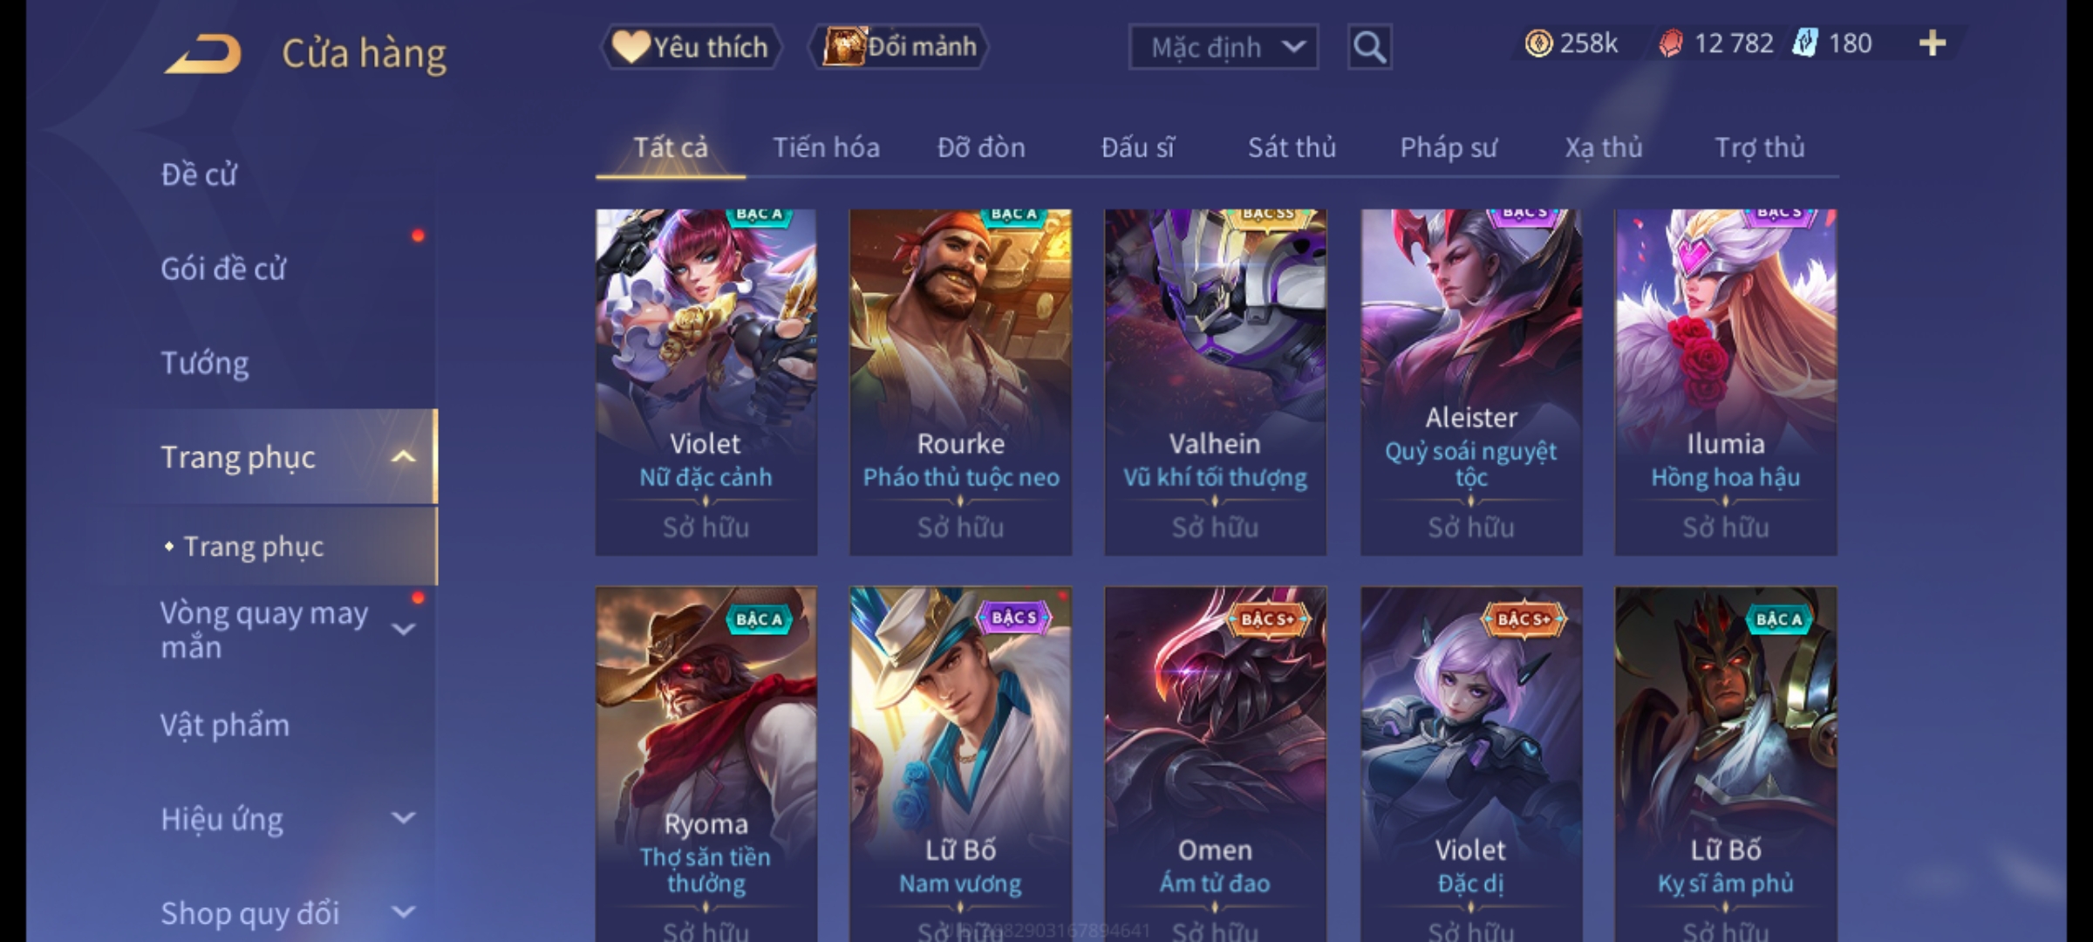Image resolution: width=2093 pixels, height=942 pixels.
Task: Select the Omen Ám tử đao skin card
Action: (x=1216, y=764)
